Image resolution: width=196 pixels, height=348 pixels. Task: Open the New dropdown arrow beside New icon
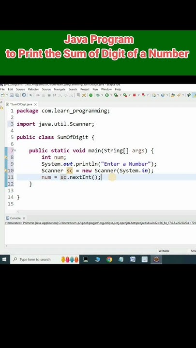click(x=7, y=95)
